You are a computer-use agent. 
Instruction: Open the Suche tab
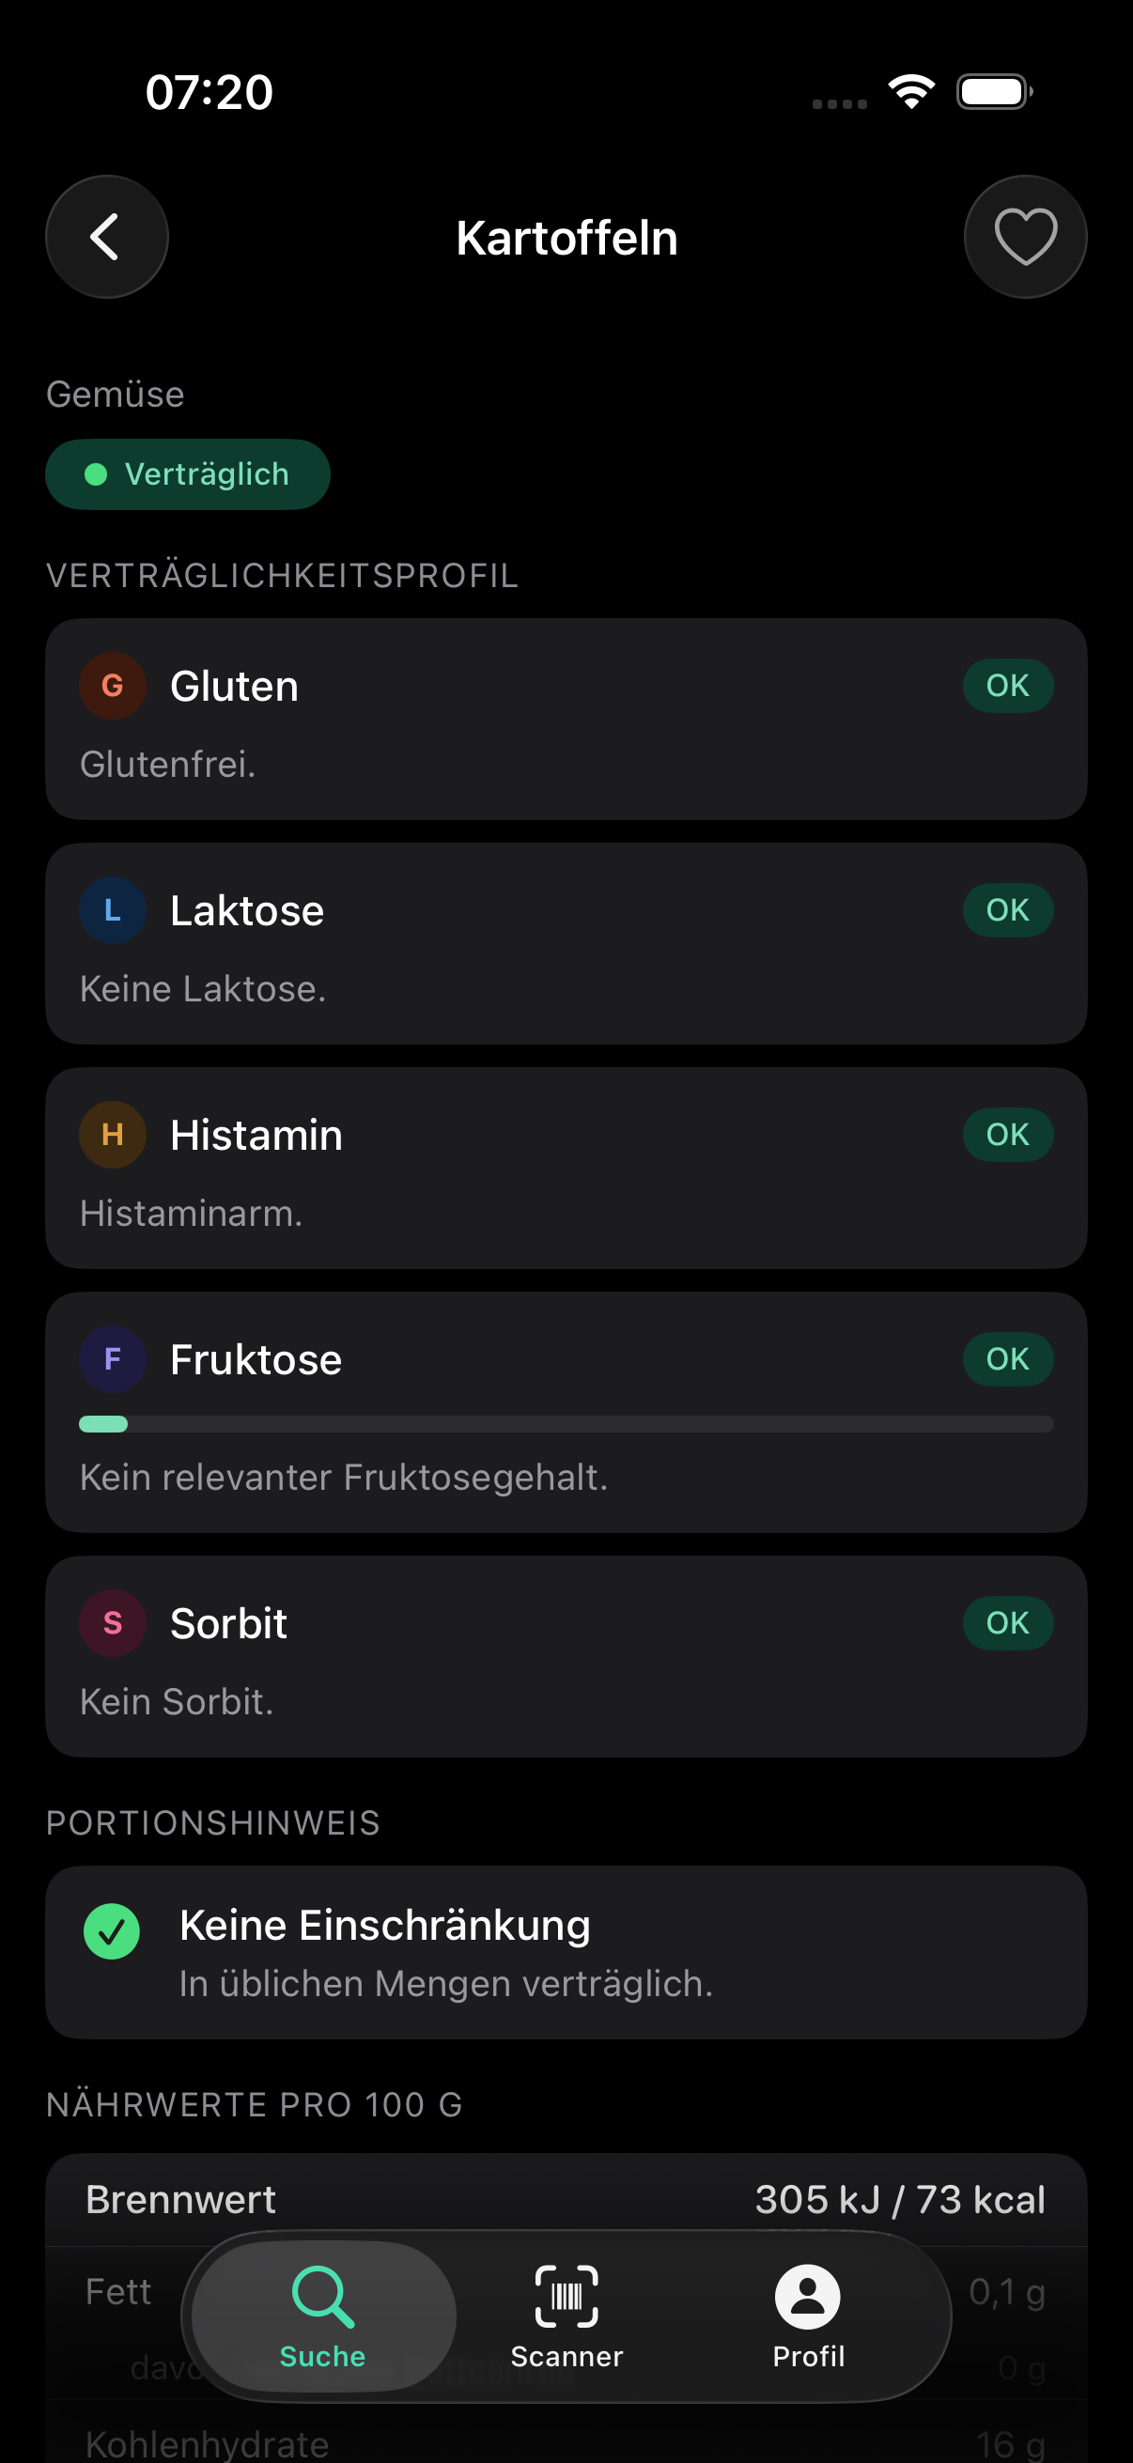coord(323,2316)
